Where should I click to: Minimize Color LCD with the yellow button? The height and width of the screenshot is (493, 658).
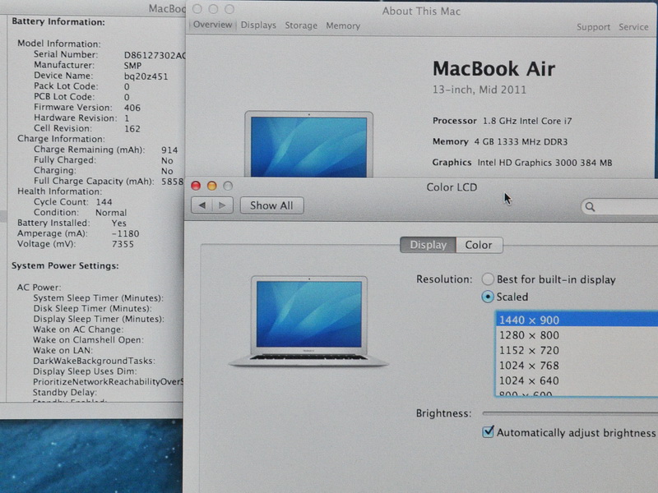coord(212,186)
